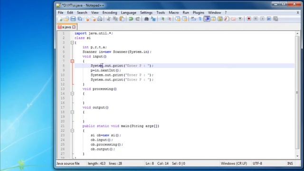This screenshot has width=304, height=171.
Task: Toggle synchronized vertical scrolling
Action: pyautogui.click(x=178, y=19)
